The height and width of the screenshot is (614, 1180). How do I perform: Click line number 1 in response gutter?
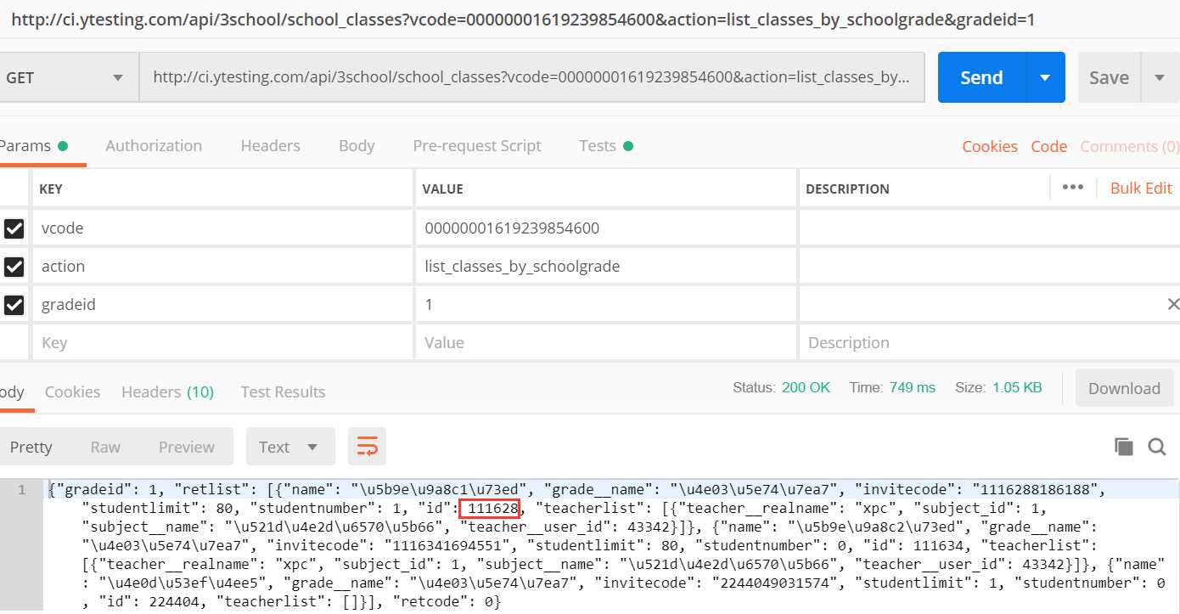coord(21,489)
